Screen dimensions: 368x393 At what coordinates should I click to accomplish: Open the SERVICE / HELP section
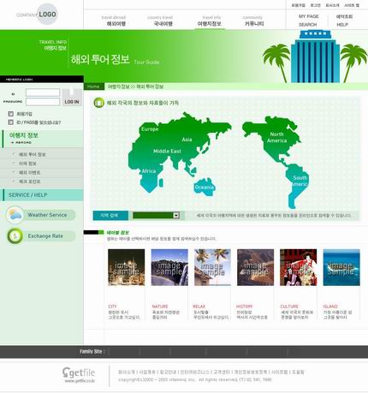pos(43,195)
